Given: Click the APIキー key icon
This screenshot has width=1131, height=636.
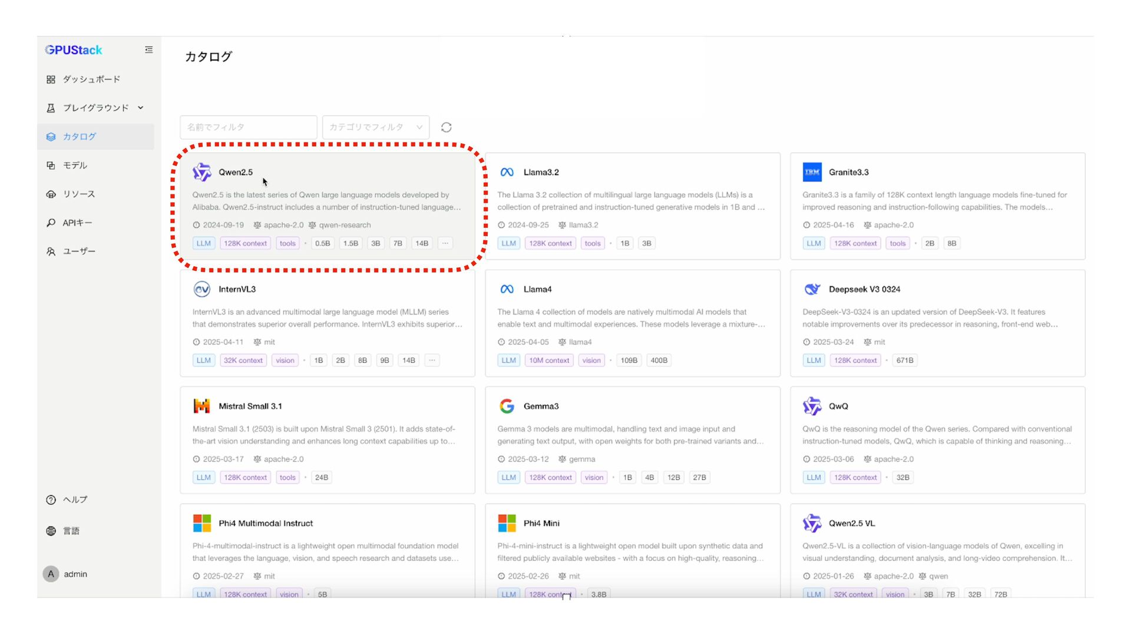Looking at the screenshot, I should pos(51,223).
